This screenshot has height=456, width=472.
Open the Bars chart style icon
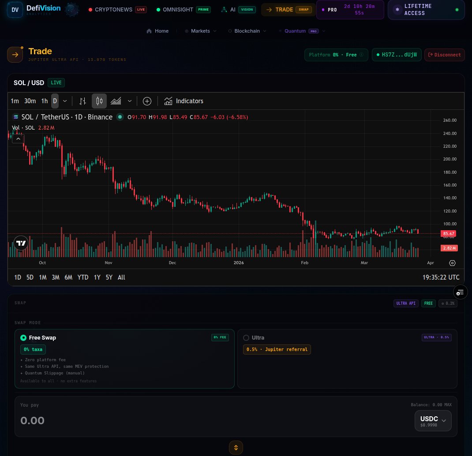[82, 101]
